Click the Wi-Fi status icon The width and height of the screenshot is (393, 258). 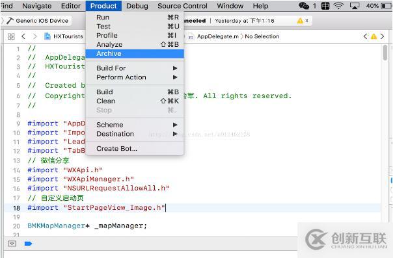coord(338,6)
